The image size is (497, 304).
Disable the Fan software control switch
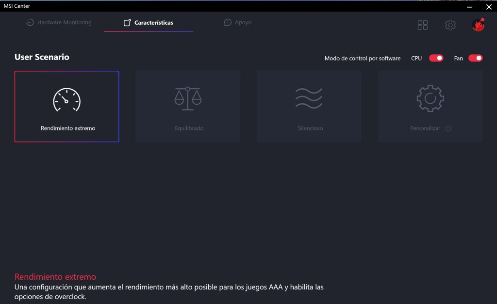[476, 58]
